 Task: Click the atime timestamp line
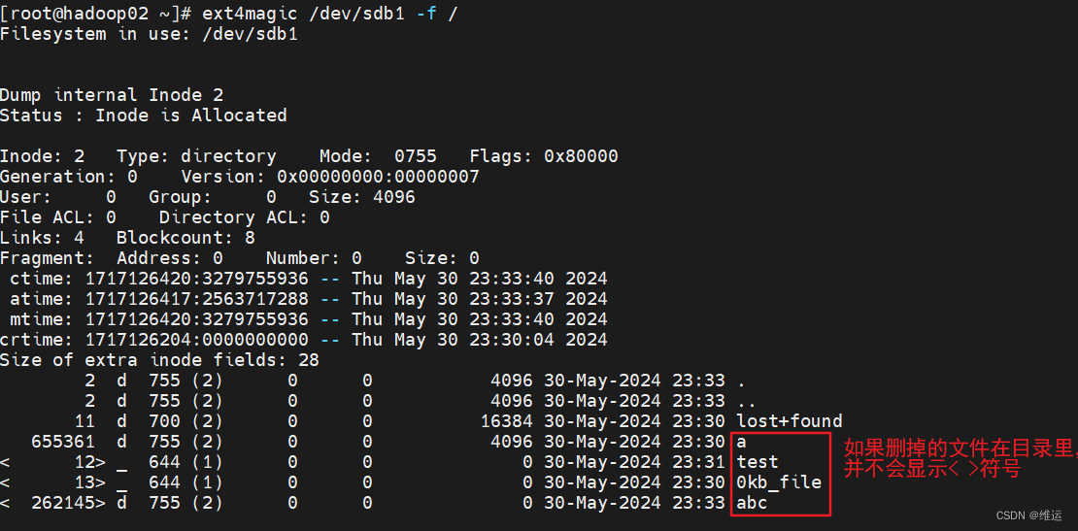click(308, 299)
